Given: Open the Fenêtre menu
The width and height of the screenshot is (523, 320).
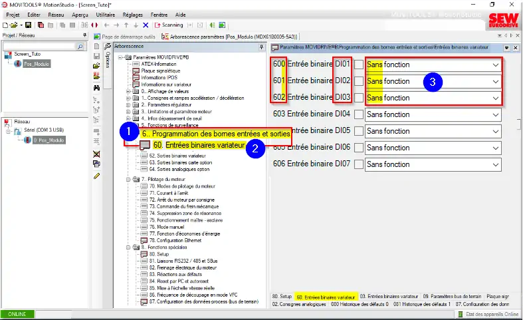Looking at the screenshot, I should click(x=159, y=15).
